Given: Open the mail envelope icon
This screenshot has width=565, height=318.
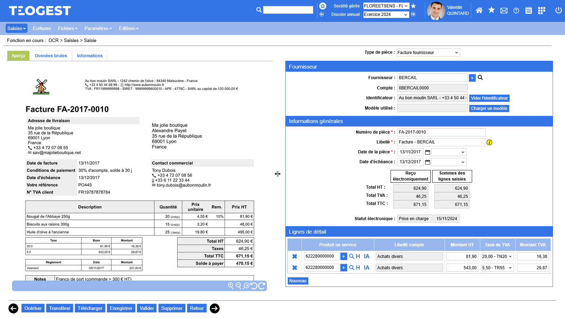Looking at the screenshot, I should 504,11.
